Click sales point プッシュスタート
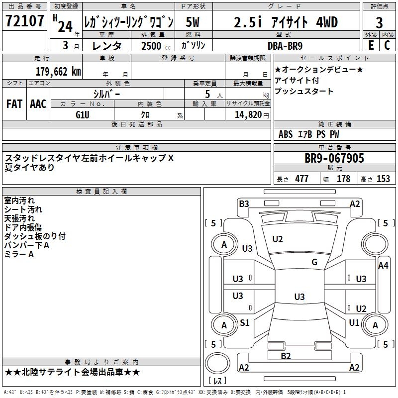398x398 pixels. click(303, 91)
